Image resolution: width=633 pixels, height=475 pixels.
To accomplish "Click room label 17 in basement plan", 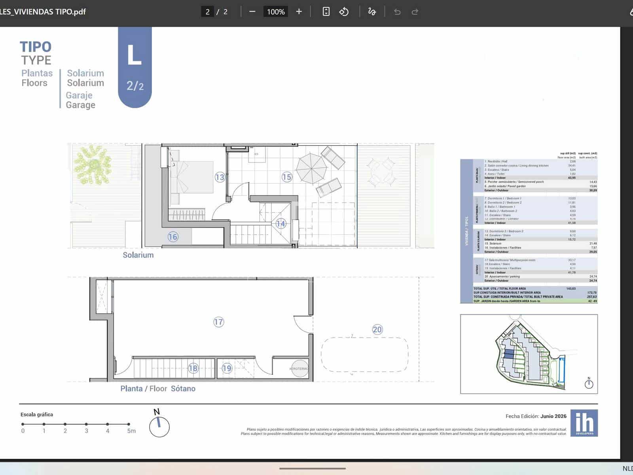I will (x=219, y=322).
